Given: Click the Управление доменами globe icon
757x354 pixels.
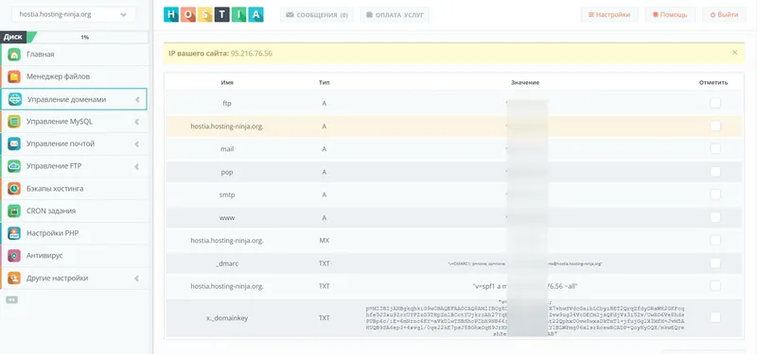Looking at the screenshot, I should point(15,99).
